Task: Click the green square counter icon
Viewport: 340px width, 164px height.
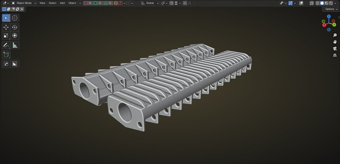Action: [95, 3]
